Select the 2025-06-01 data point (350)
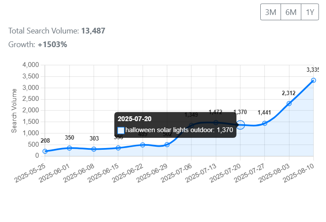The height and width of the screenshot is (222, 326). click(x=69, y=148)
